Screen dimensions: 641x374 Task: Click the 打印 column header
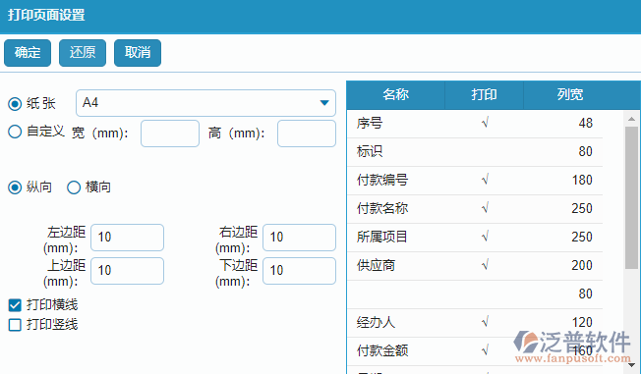point(484,94)
